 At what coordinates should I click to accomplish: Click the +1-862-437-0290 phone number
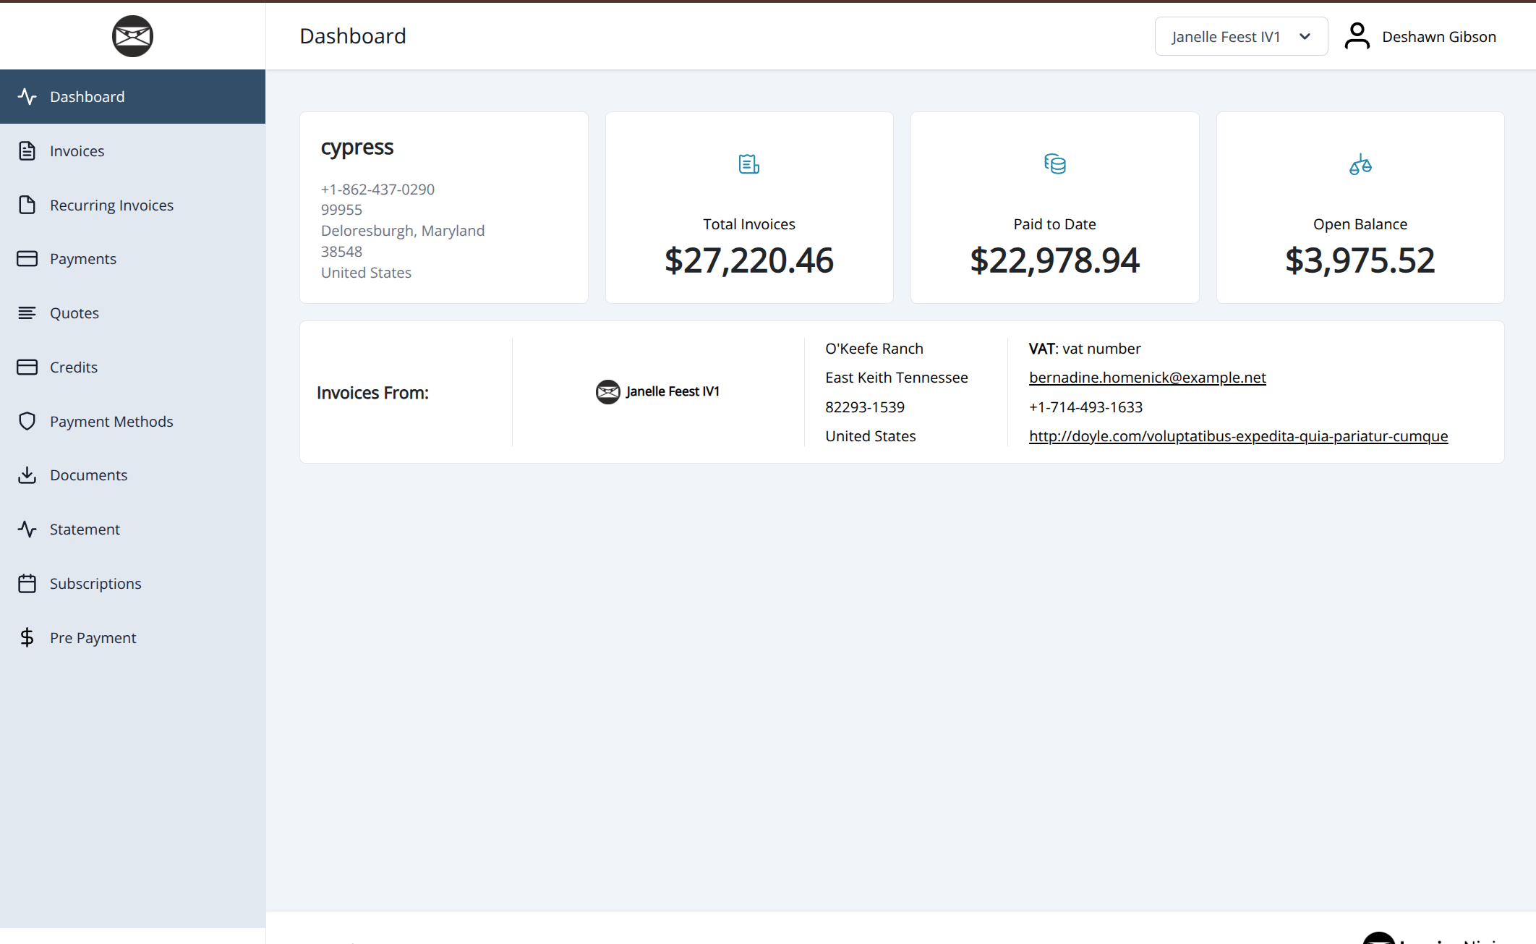[377, 190]
